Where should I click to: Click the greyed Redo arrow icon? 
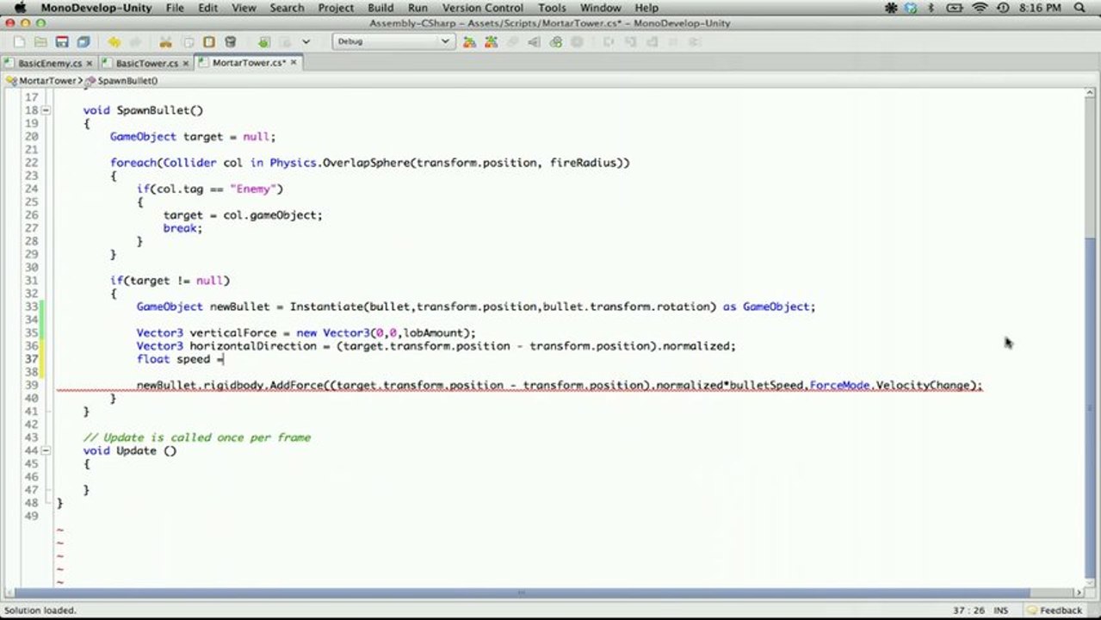coord(135,41)
